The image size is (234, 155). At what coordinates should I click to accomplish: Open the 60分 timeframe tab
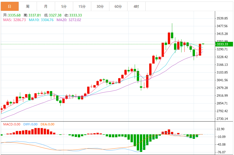pyautogui.click(x=118, y=6)
